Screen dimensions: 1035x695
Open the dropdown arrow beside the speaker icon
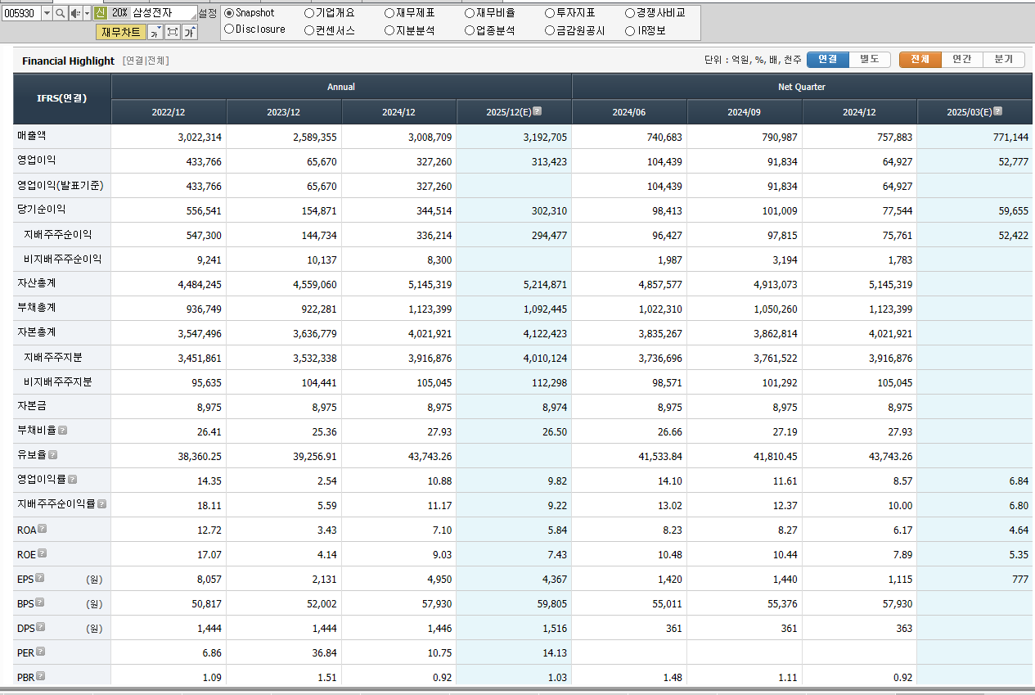click(x=86, y=13)
